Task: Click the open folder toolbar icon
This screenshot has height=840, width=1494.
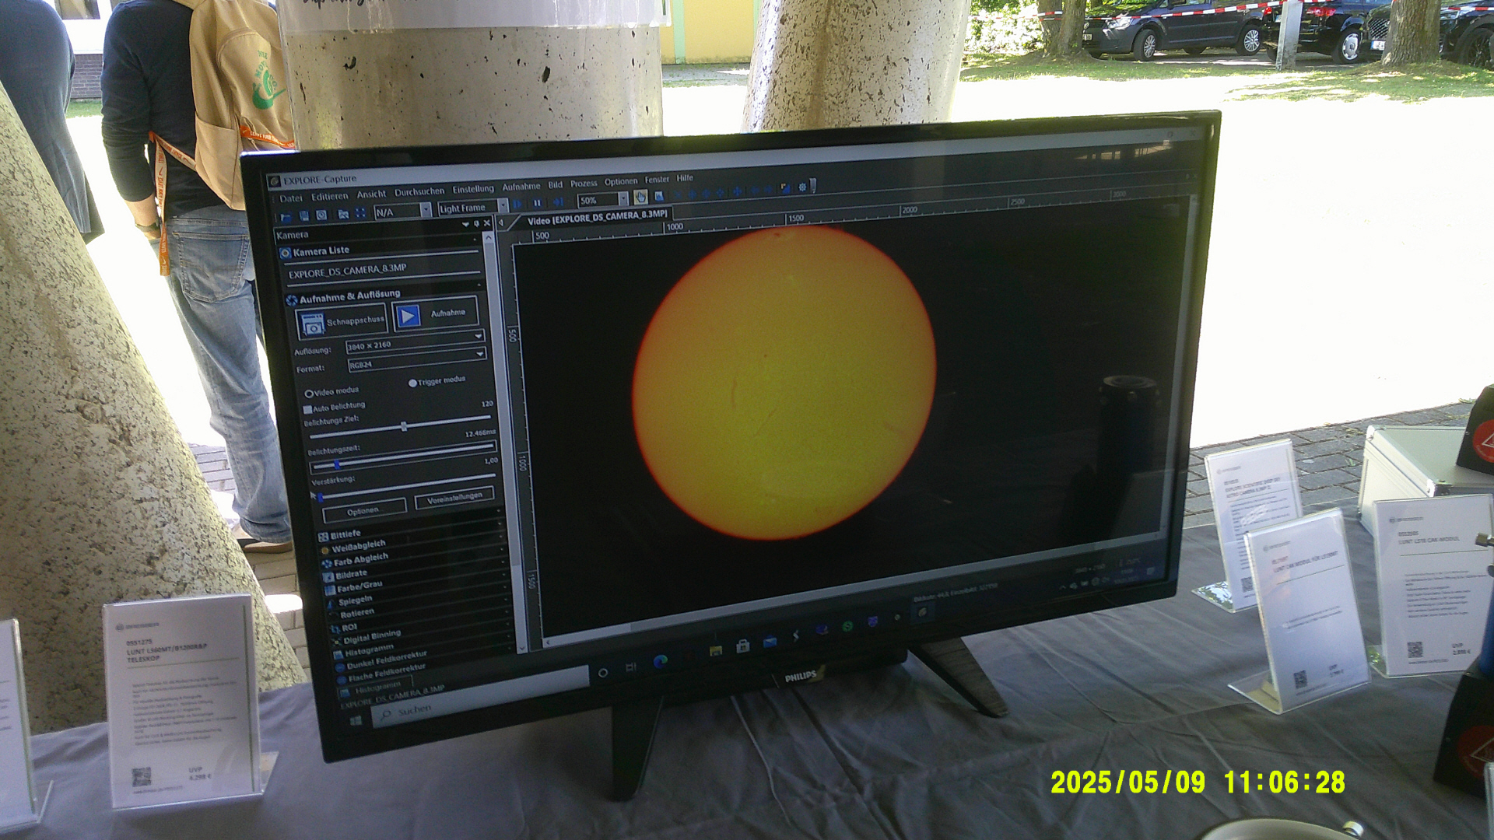Action: (286, 217)
